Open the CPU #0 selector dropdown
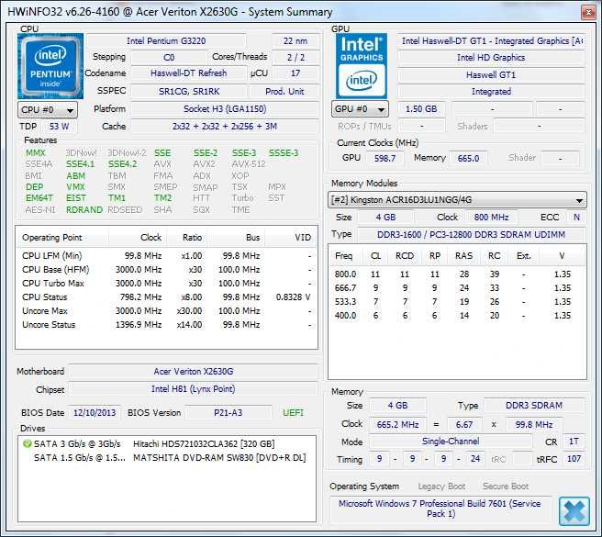The image size is (602, 537). pos(48,110)
